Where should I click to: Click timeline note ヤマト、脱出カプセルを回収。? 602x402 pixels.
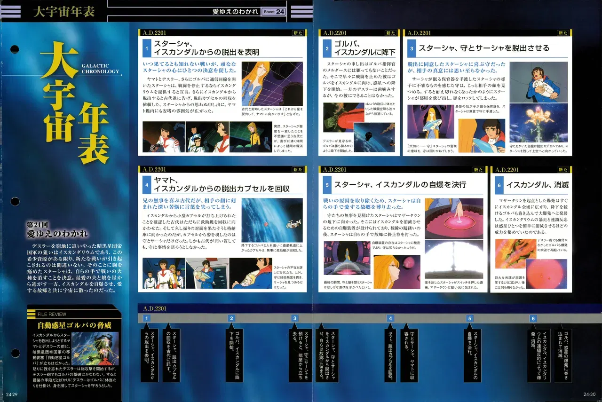391,356
